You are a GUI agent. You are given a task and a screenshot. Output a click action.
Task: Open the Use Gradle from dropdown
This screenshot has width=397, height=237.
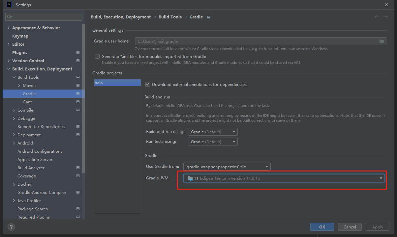click(227, 167)
